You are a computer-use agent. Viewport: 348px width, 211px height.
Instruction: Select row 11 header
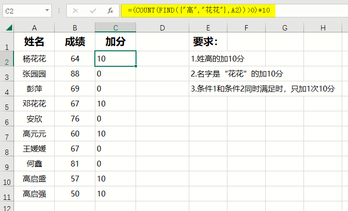coord(7,194)
